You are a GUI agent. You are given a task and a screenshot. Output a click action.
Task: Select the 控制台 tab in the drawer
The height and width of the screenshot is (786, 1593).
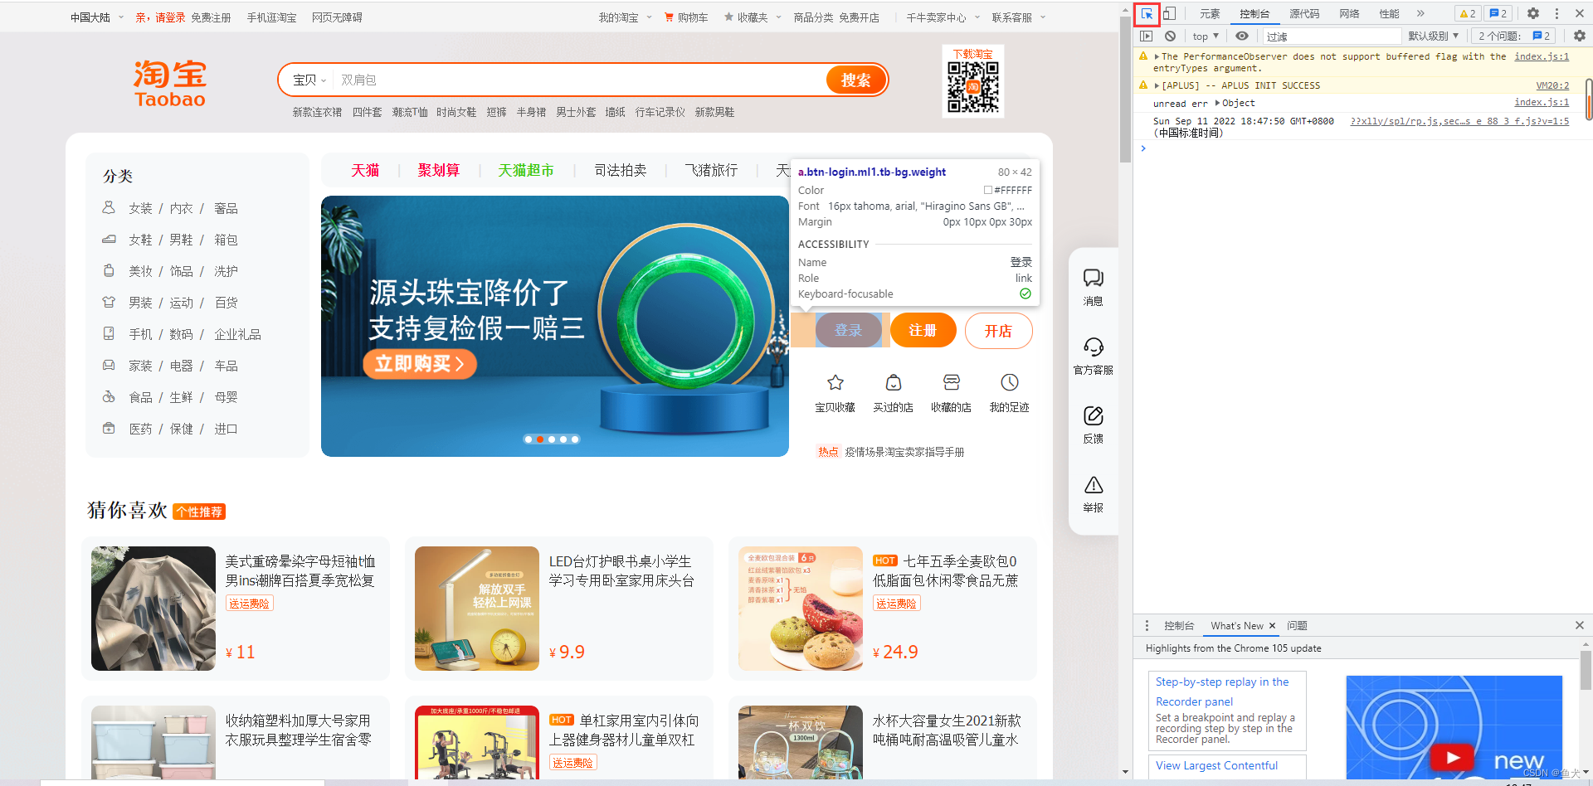point(1179,626)
